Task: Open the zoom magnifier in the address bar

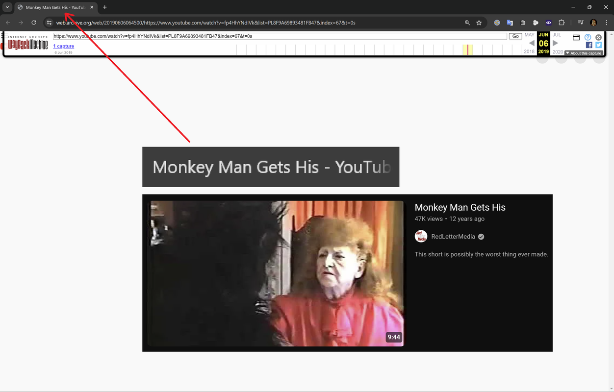Action: pos(467,23)
